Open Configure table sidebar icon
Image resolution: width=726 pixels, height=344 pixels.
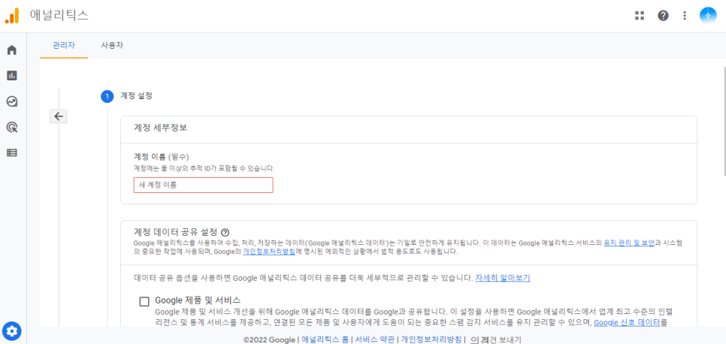pyautogui.click(x=12, y=152)
